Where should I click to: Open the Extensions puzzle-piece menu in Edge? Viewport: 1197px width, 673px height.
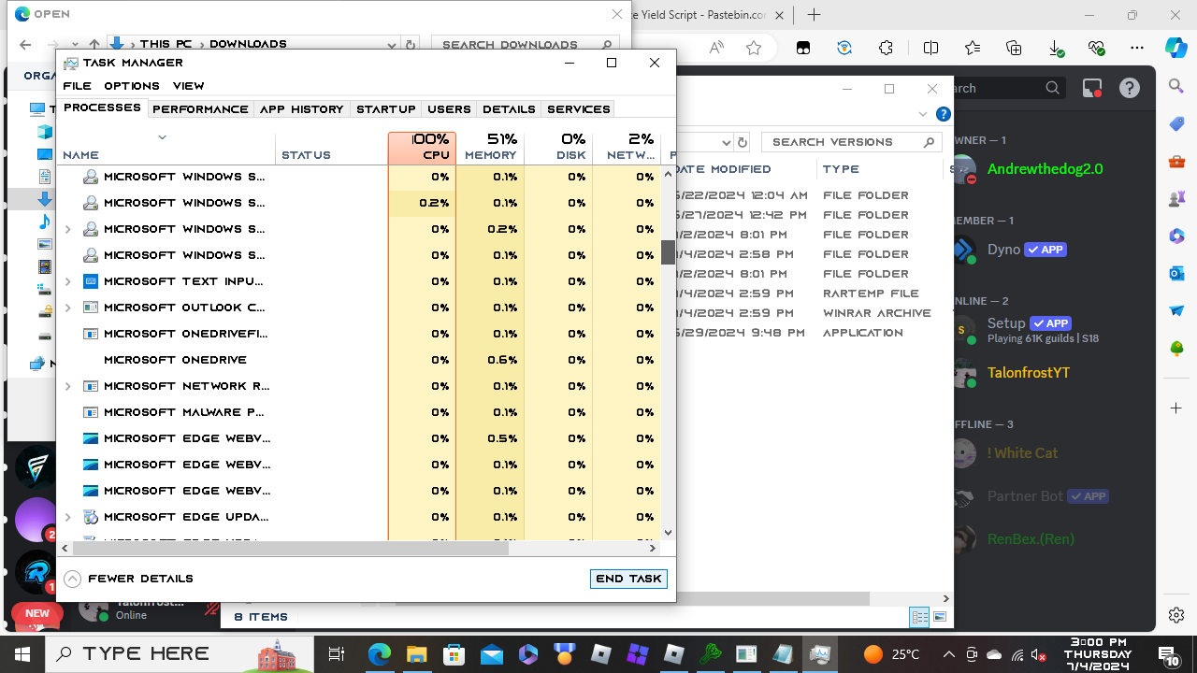(x=887, y=48)
